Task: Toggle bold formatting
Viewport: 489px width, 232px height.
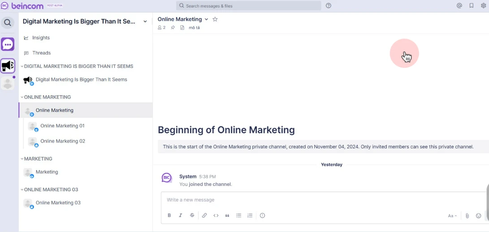Action: 169,215
